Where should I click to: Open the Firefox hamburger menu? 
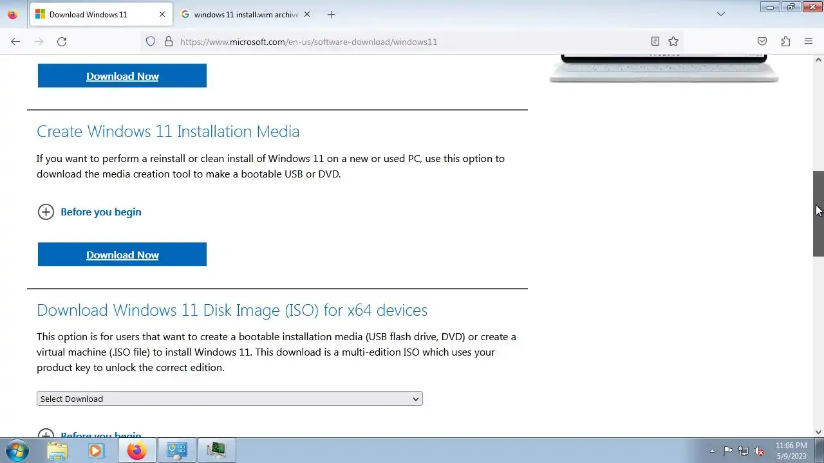(x=809, y=41)
